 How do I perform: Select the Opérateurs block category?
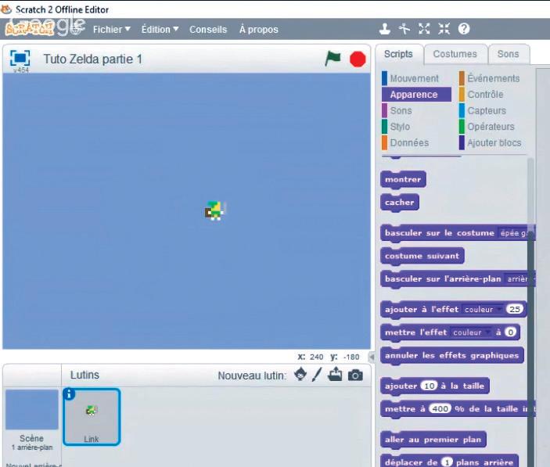click(x=491, y=127)
